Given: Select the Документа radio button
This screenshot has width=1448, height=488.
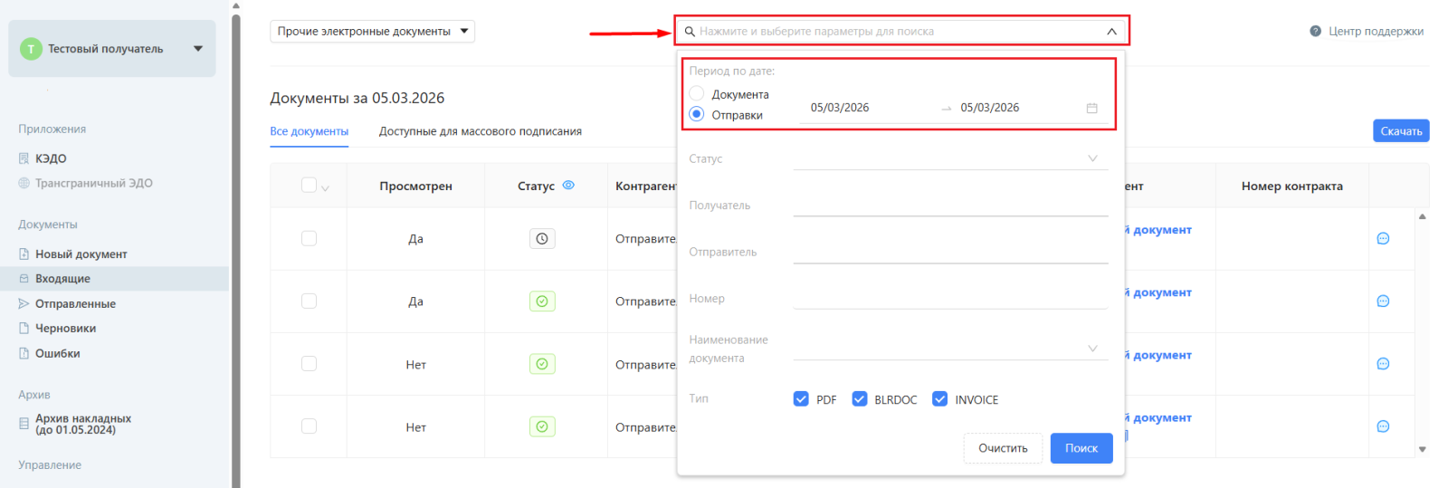Looking at the screenshot, I should [697, 93].
